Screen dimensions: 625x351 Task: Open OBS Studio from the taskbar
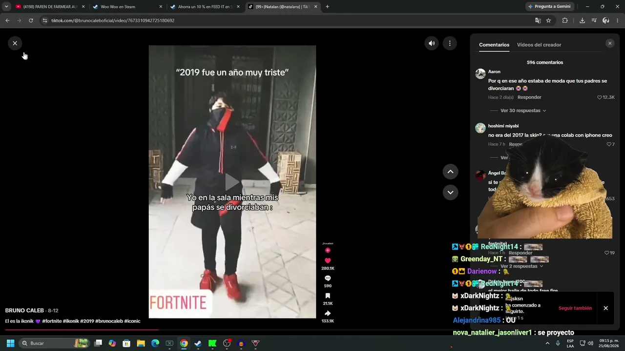pyautogui.click(x=227, y=343)
